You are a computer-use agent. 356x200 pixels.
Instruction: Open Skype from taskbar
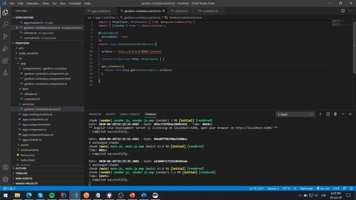[41, 195]
